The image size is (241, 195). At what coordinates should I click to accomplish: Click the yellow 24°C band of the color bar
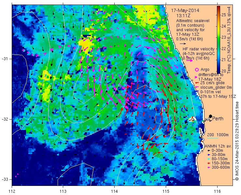point(219,26)
